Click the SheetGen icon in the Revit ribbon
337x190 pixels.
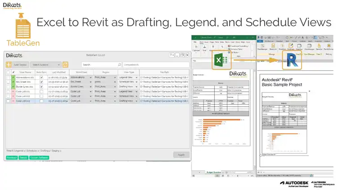(x=299, y=45)
